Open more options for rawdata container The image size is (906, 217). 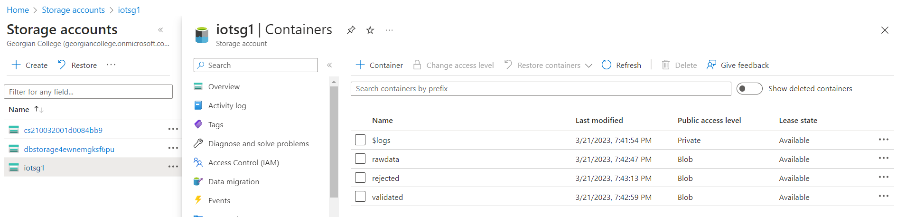click(x=883, y=159)
